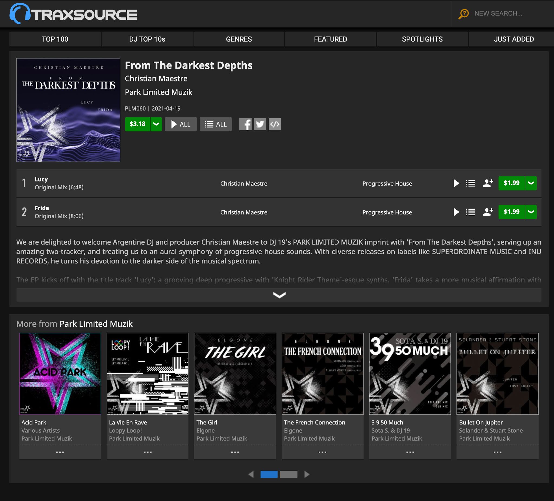The image size is (554, 501).
Task: Expand more options under 3 9 50 Much
Action: [410, 452]
